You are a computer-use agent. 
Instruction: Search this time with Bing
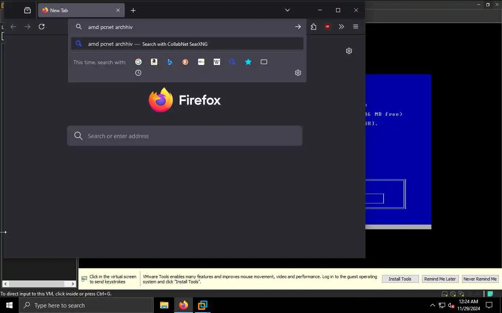170,62
